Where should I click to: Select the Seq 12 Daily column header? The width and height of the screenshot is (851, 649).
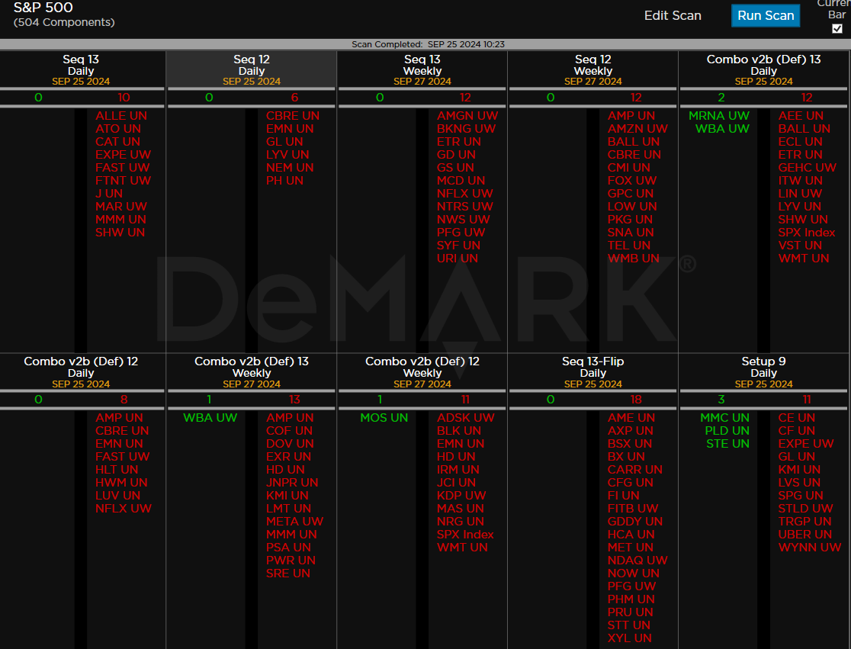click(252, 69)
